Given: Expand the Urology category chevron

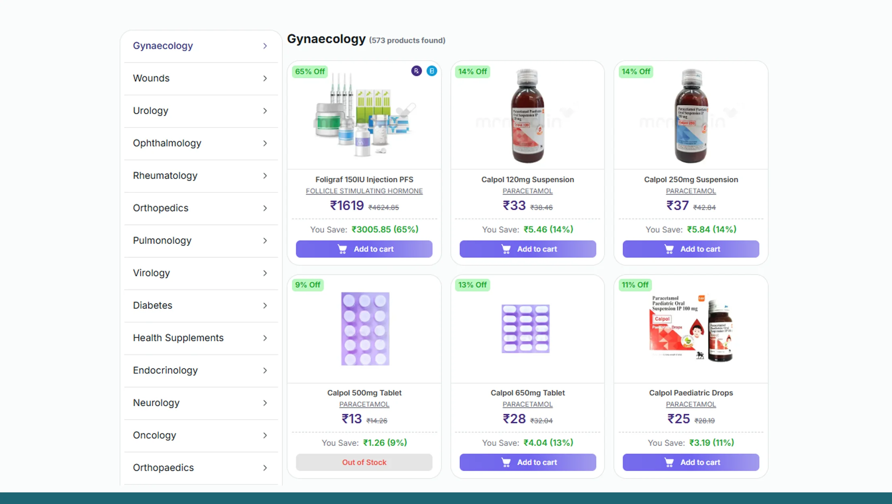Looking at the screenshot, I should click(265, 111).
